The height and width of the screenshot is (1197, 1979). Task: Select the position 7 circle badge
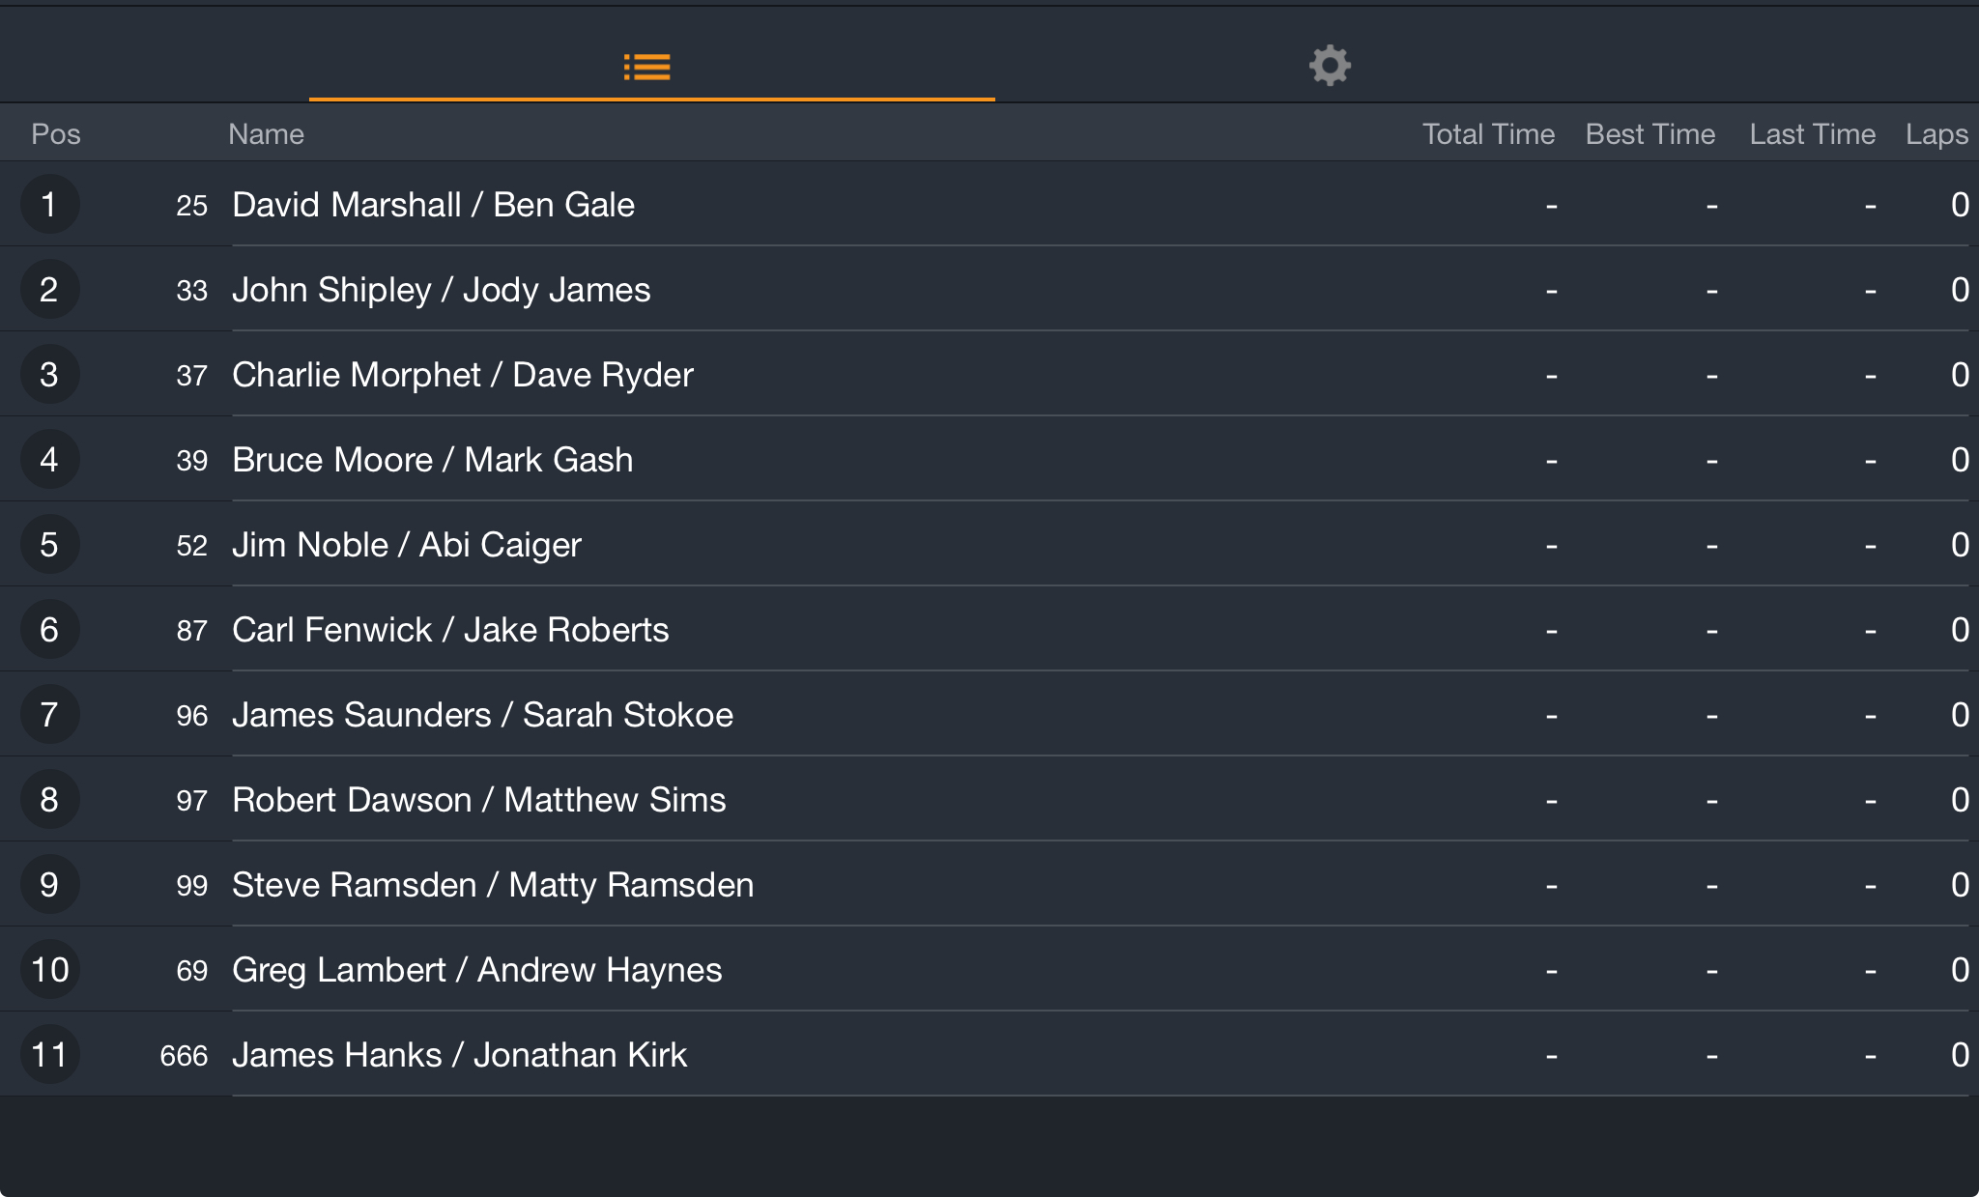click(x=49, y=714)
